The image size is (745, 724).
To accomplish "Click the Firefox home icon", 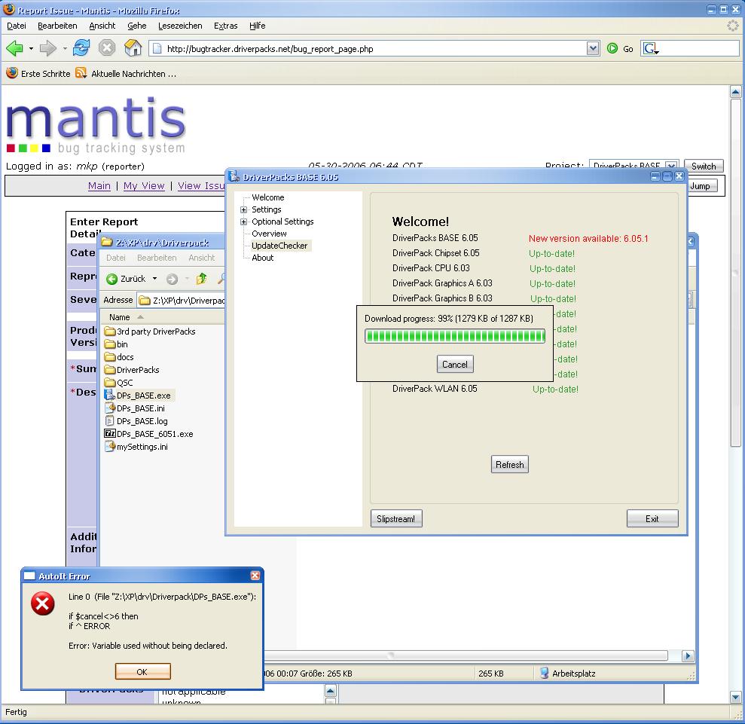I will point(133,48).
